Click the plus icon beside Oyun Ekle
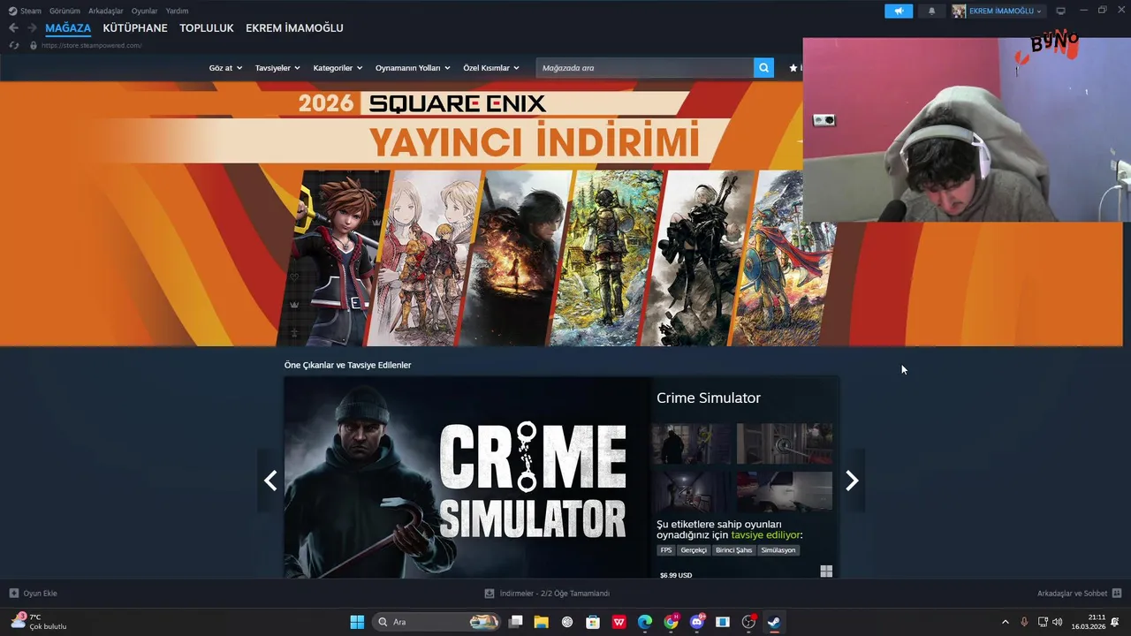This screenshot has height=636, width=1131. [14, 594]
